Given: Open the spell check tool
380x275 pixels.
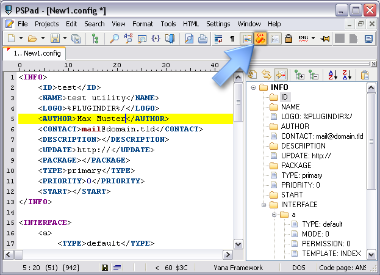Looking at the screenshot, I should [303, 38].
